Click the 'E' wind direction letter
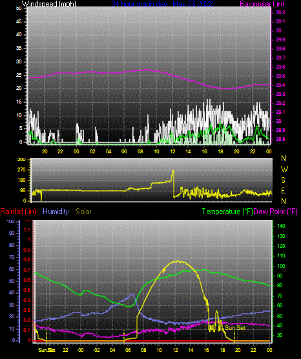301x359 pixels. click(x=283, y=190)
